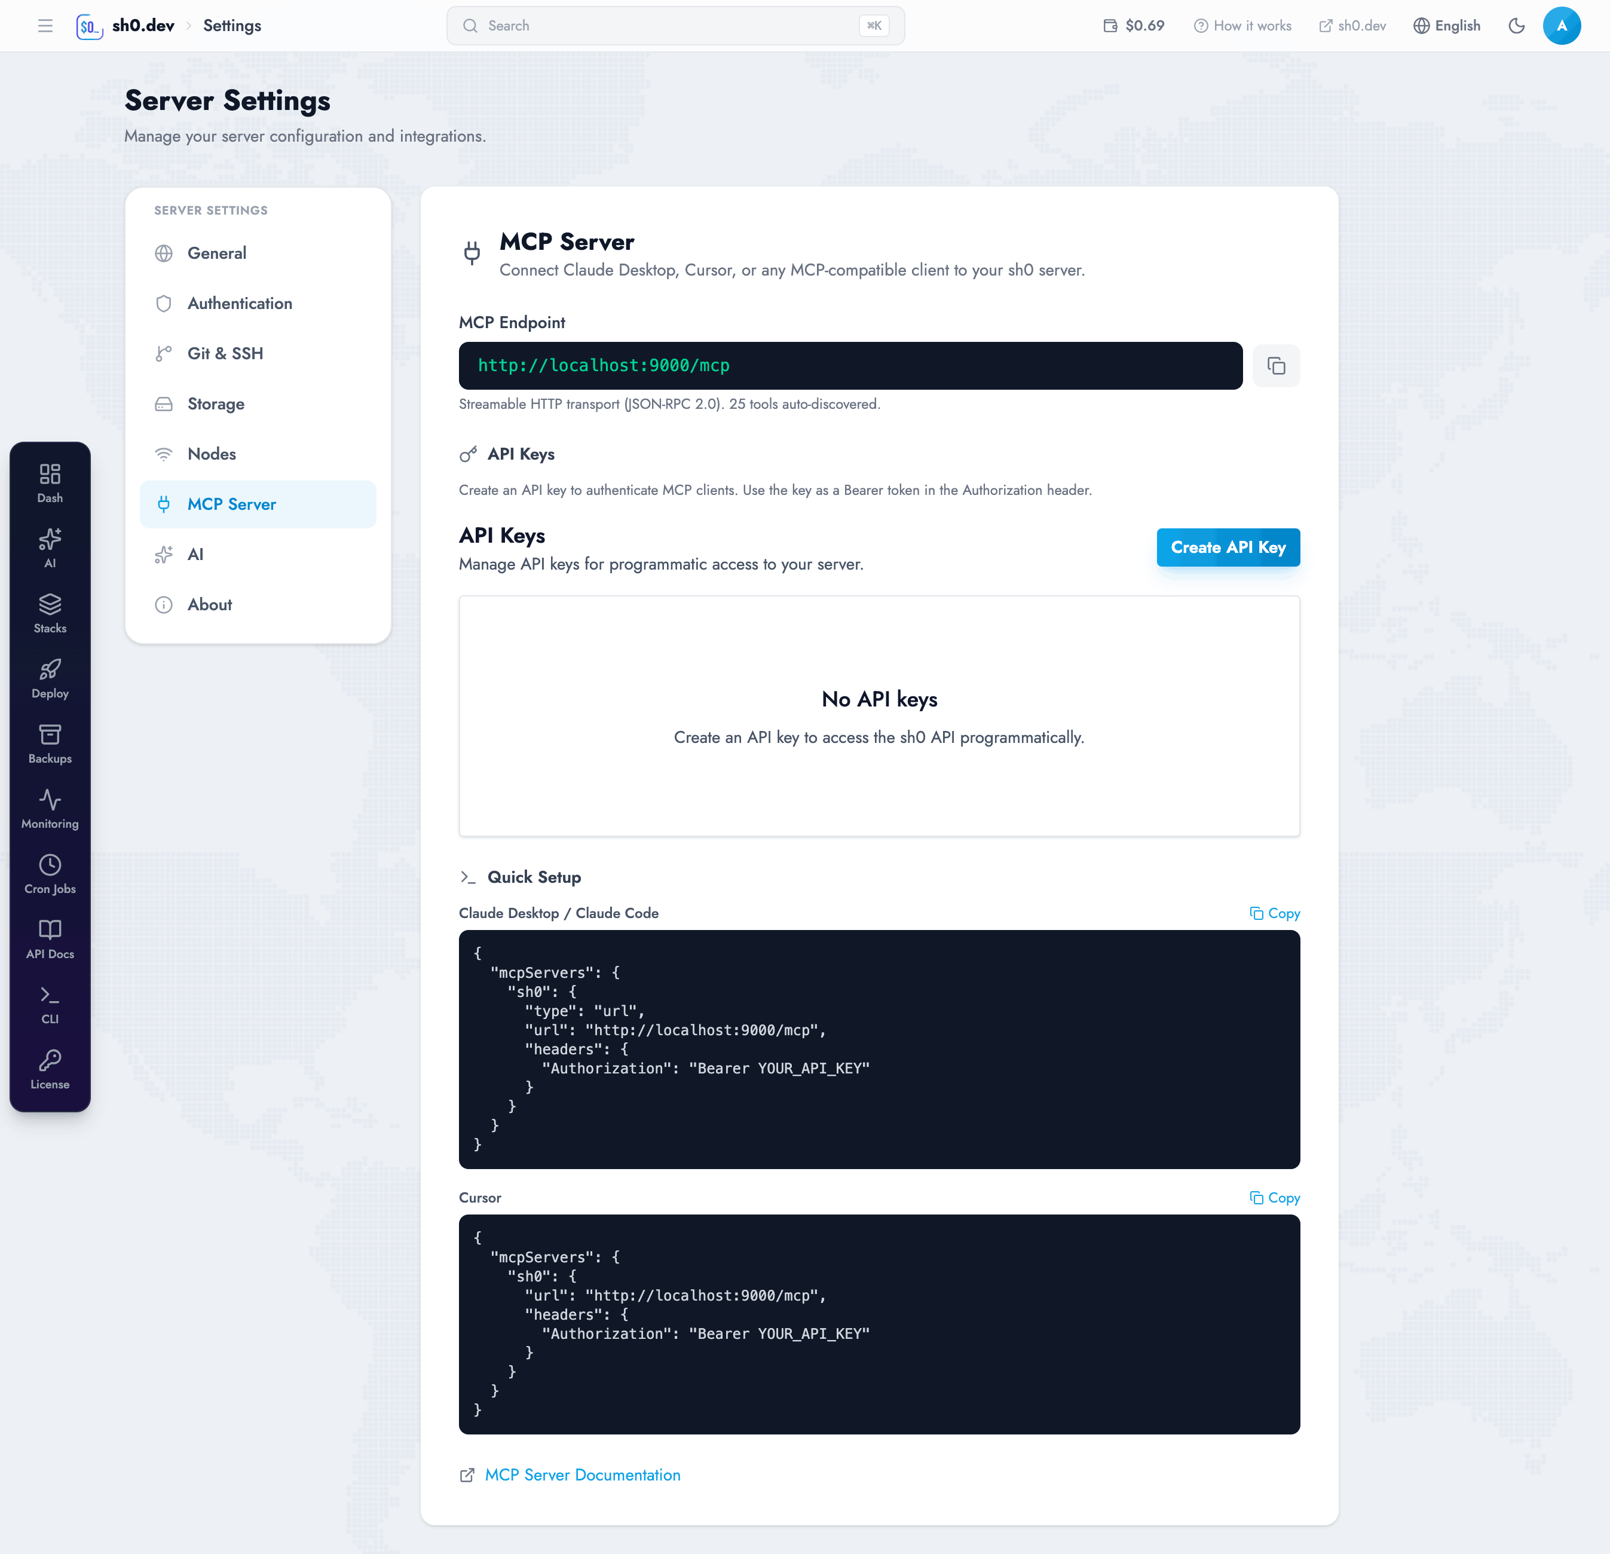Select Nodes settings tab
The image size is (1610, 1554).
coord(258,454)
